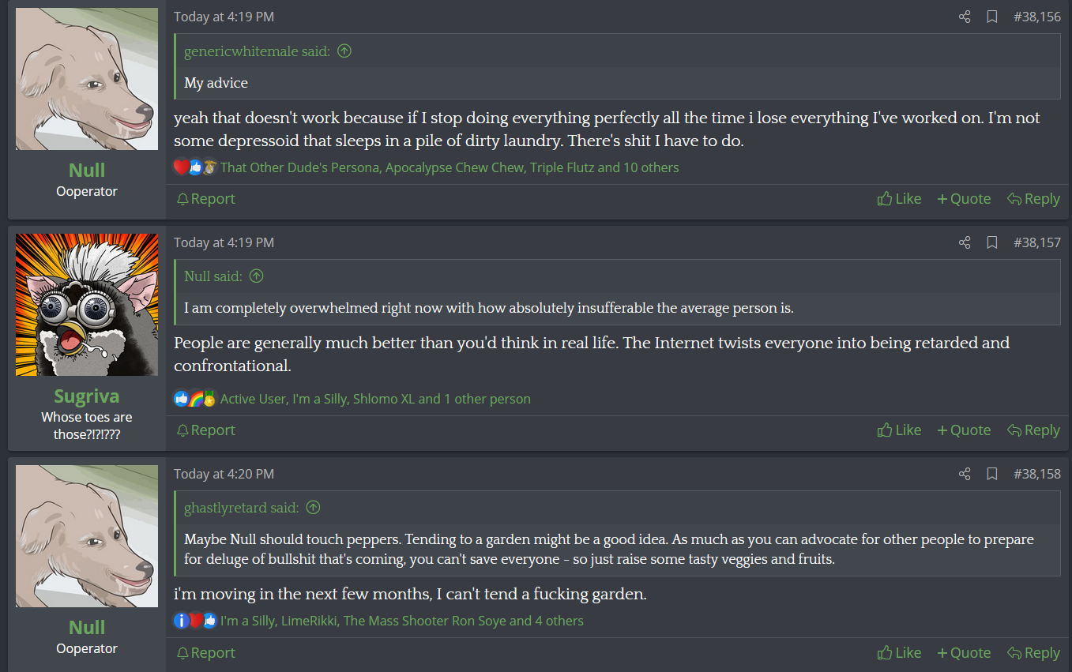Reply to post #38,156
The height and width of the screenshot is (672, 1072).
pyautogui.click(x=1033, y=199)
